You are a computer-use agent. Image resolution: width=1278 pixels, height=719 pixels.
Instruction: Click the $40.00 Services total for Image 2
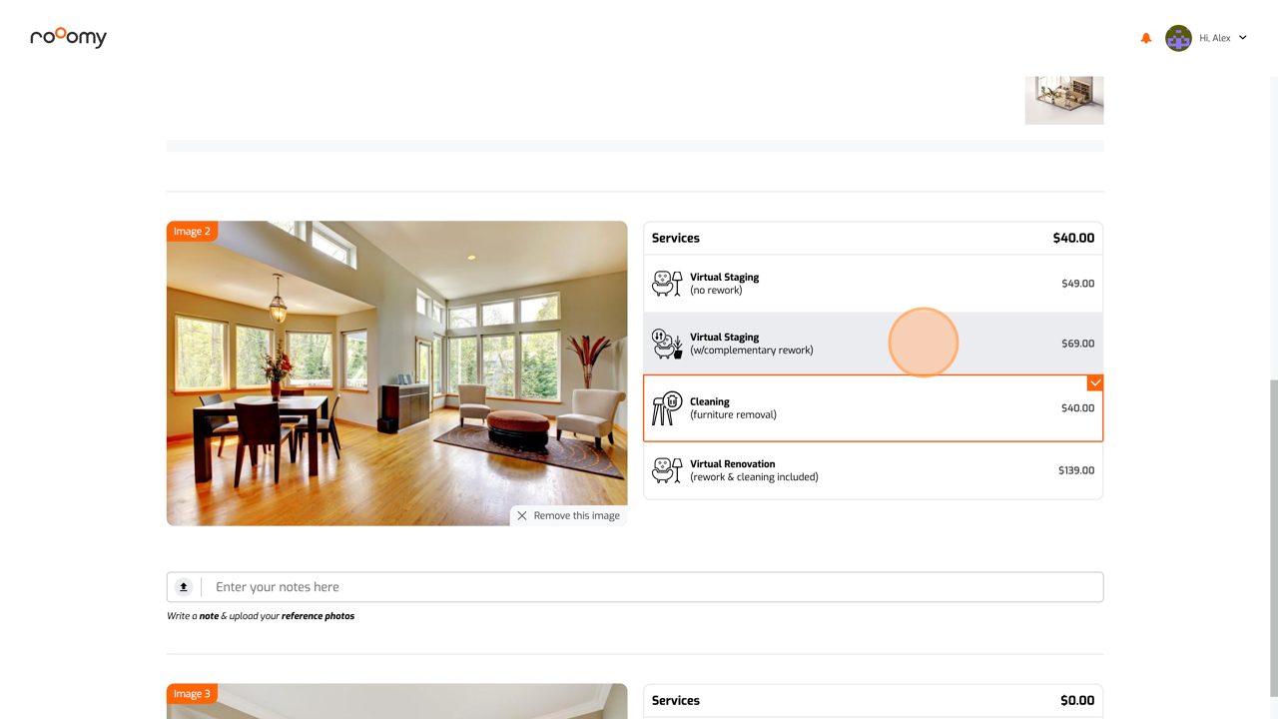click(1073, 238)
